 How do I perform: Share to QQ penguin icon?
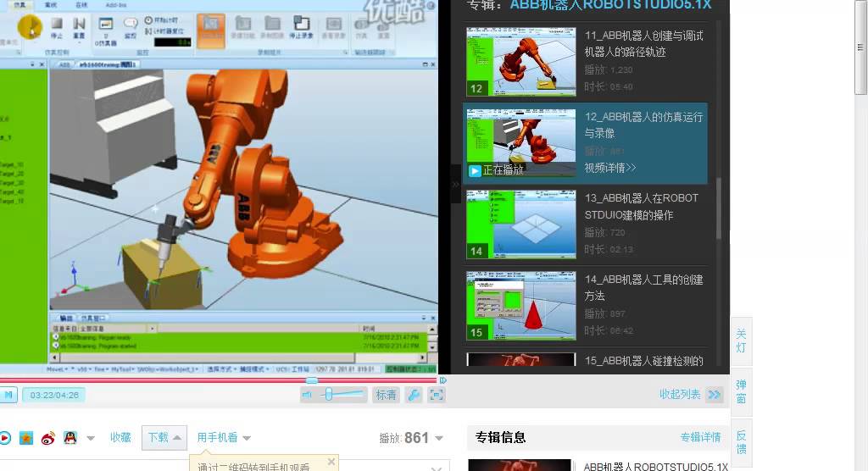70,438
